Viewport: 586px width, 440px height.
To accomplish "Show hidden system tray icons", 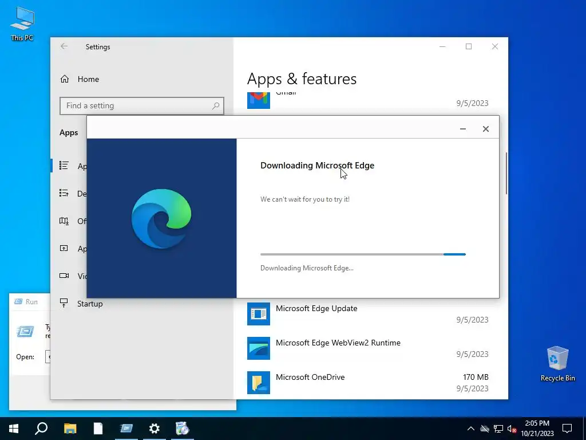I will [x=471, y=429].
